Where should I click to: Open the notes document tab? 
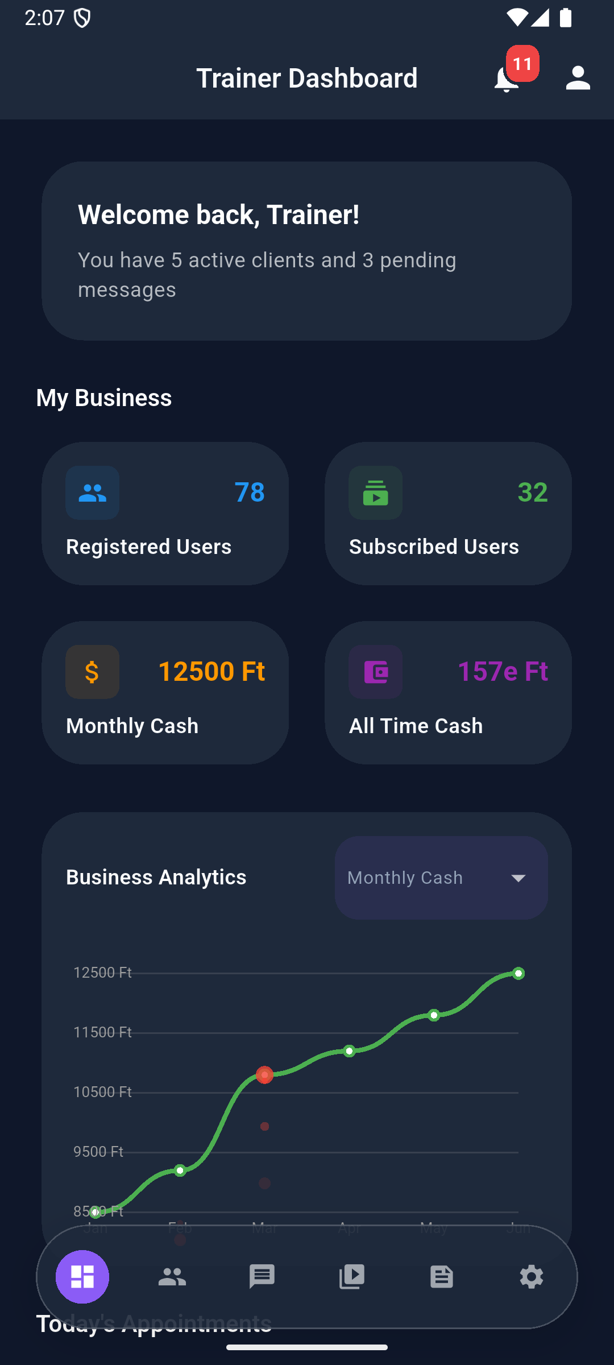442,1277
